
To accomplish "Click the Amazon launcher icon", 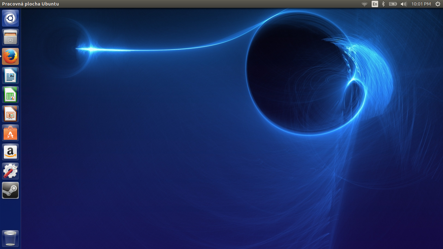I will tap(10, 152).
